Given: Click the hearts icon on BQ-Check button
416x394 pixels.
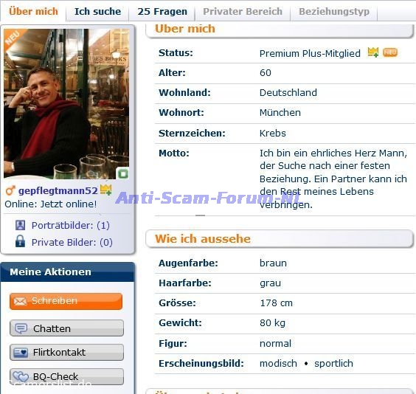Looking at the screenshot, I should tap(21, 376).
